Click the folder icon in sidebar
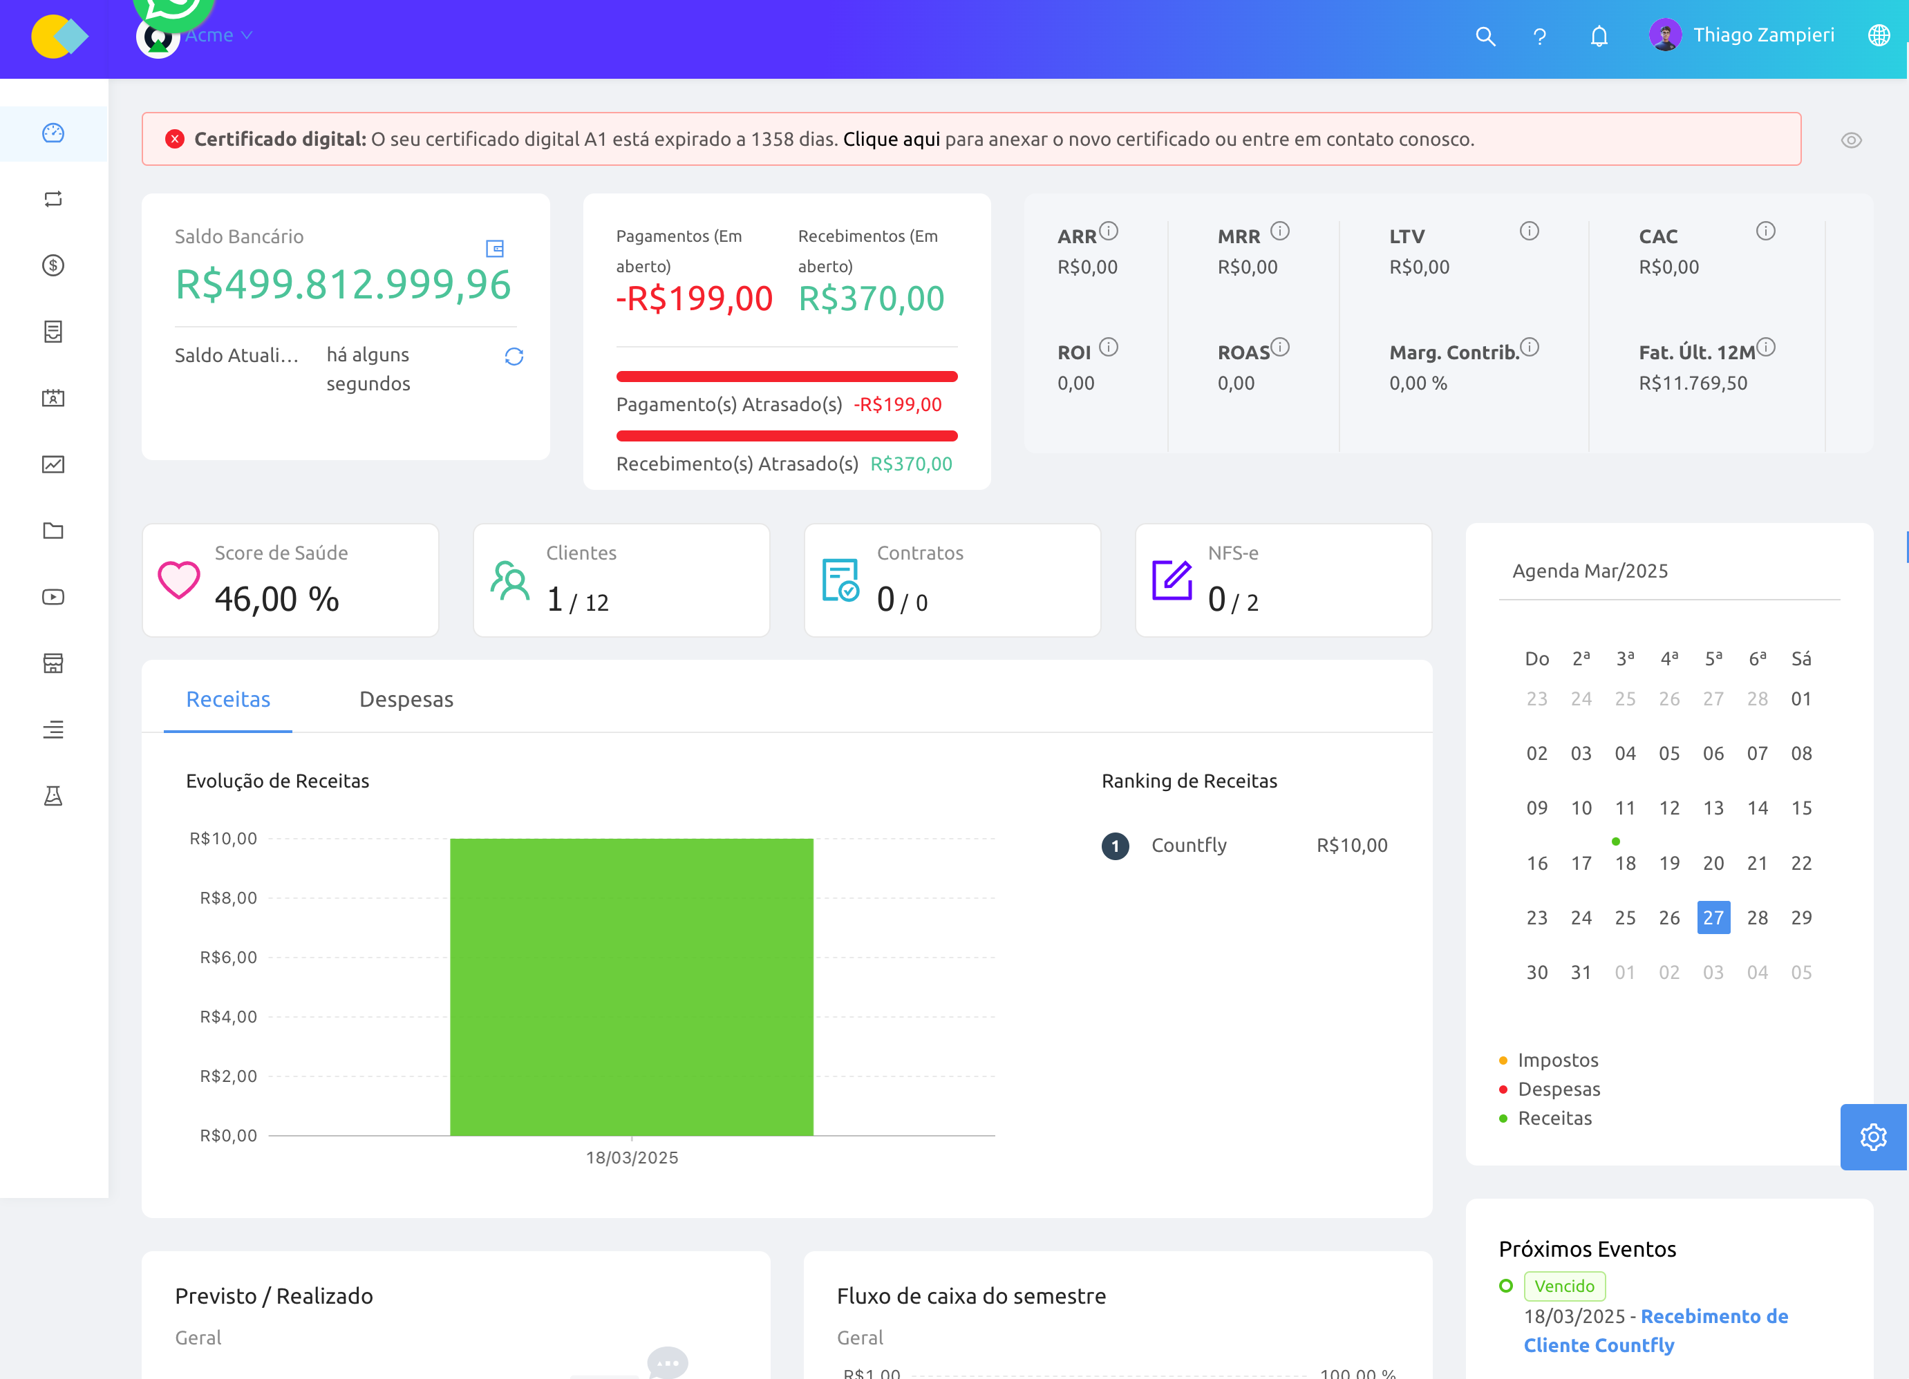The height and width of the screenshot is (1379, 1909). 53,531
